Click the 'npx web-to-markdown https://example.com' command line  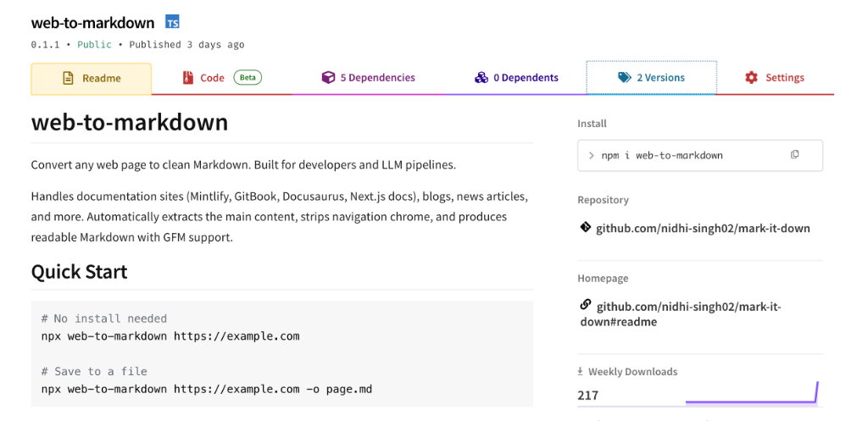pos(170,336)
